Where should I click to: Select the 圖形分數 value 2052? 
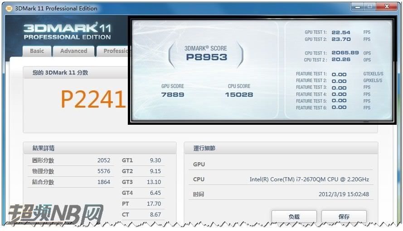[x=104, y=160]
